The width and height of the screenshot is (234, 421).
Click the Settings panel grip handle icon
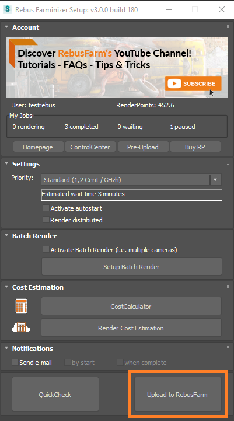click(x=228, y=163)
